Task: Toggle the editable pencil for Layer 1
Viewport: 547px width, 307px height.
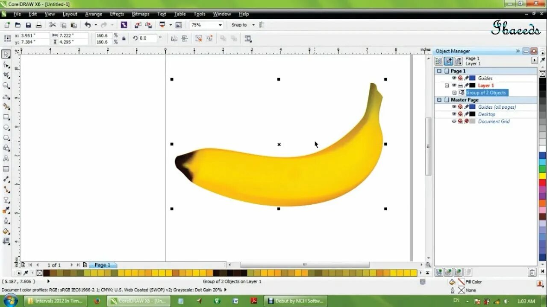Action: [x=467, y=85]
